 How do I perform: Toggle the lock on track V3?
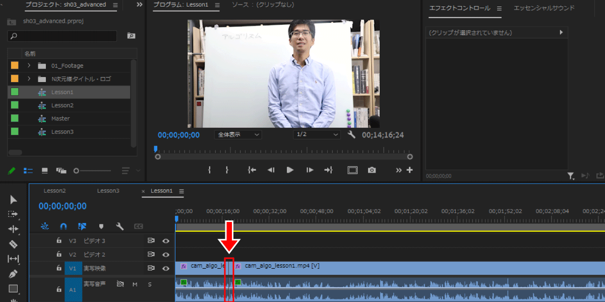tap(59, 241)
